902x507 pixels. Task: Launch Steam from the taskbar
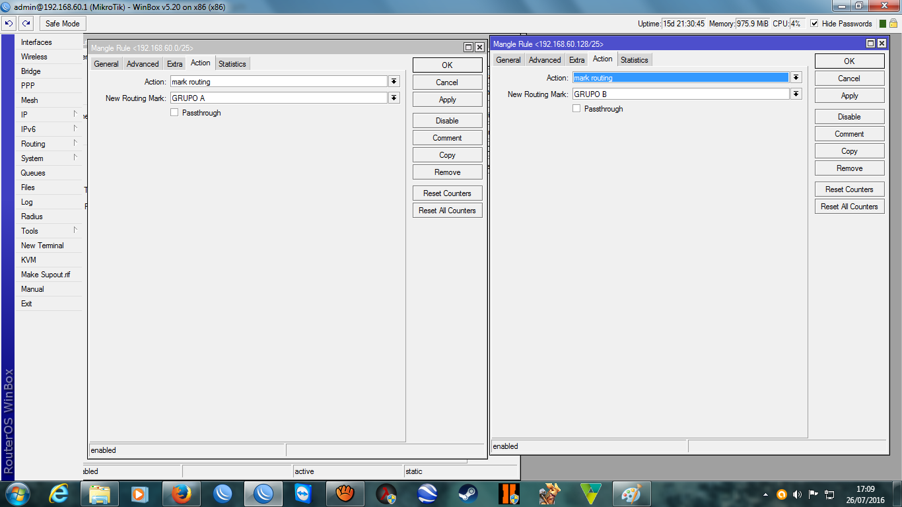tap(468, 494)
